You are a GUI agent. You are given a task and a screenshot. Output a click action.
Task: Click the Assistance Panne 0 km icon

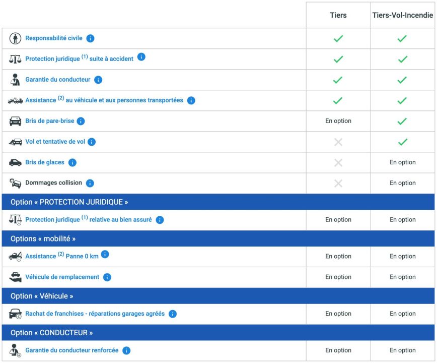(x=16, y=256)
